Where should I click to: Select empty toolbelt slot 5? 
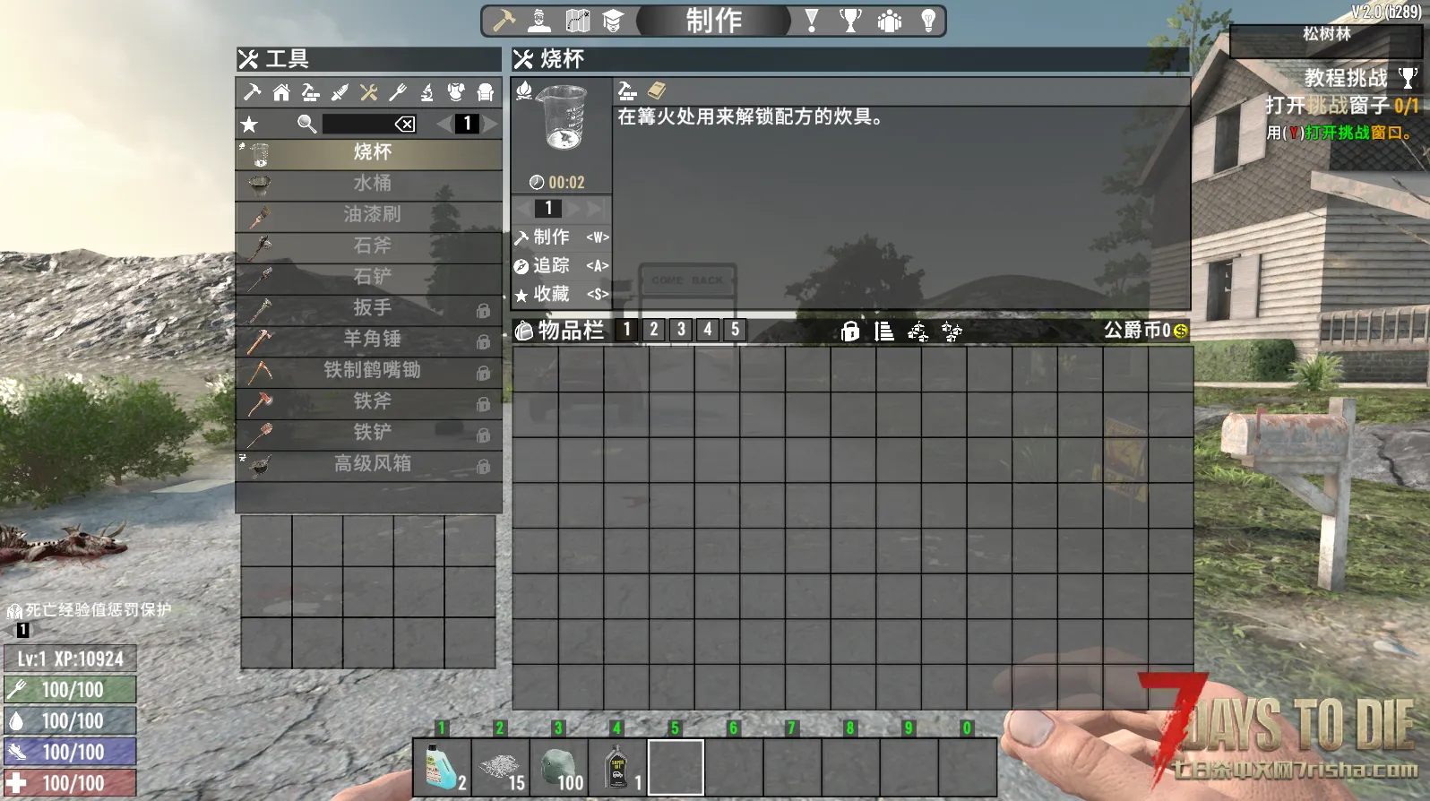point(676,767)
